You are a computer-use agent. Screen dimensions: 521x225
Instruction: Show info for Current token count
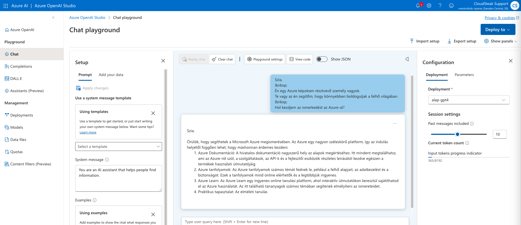coord(467,143)
